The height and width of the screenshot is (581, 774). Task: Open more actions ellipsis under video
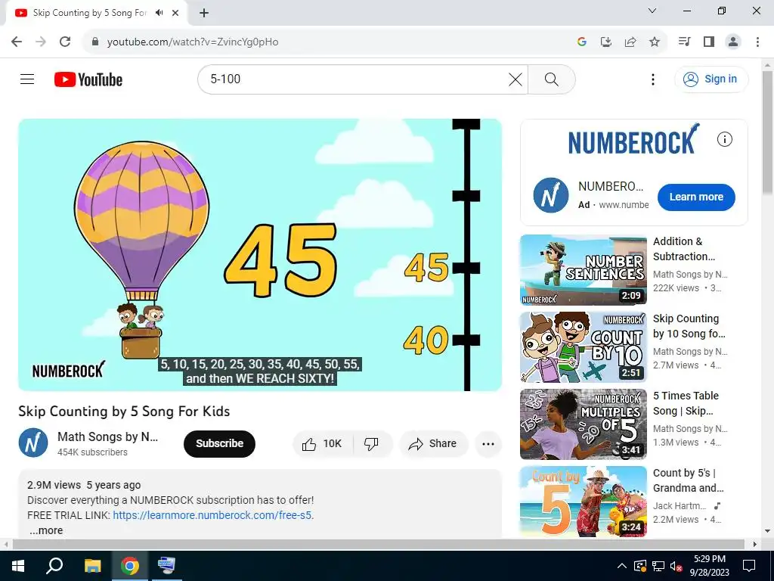click(x=488, y=443)
